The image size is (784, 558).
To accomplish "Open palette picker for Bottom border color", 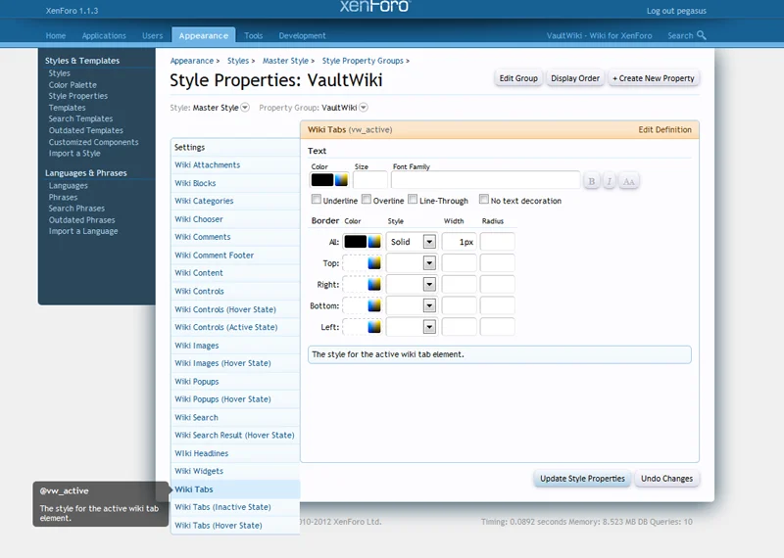I will click(374, 305).
